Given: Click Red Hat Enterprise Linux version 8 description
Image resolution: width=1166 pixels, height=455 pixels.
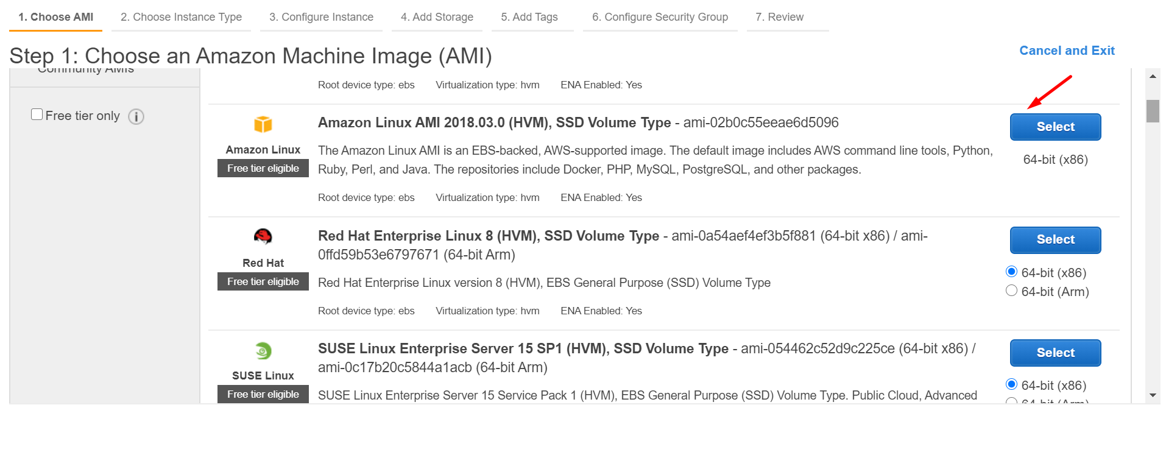Looking at the screenshot, I should (544, 283).
